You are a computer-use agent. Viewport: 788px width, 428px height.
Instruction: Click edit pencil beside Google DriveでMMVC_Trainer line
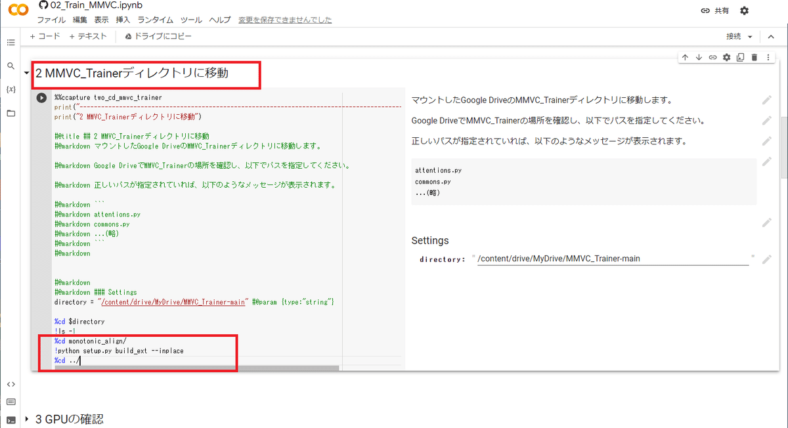pos(766,121)
